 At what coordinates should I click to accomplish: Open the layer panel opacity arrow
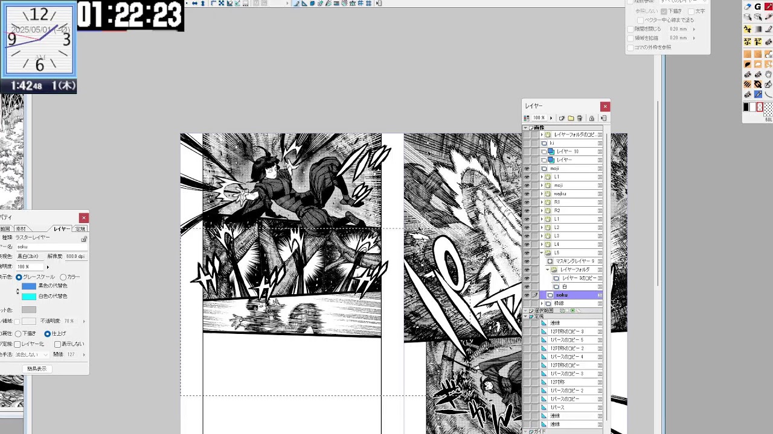(551, 118)
